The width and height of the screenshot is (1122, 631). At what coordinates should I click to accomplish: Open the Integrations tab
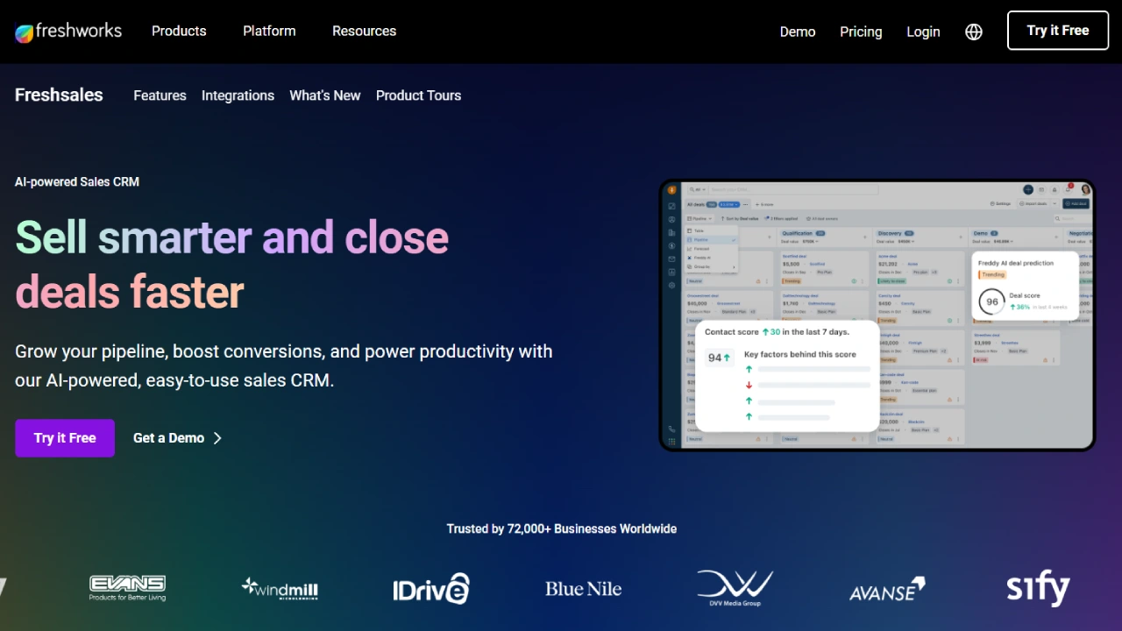point(238,96)
